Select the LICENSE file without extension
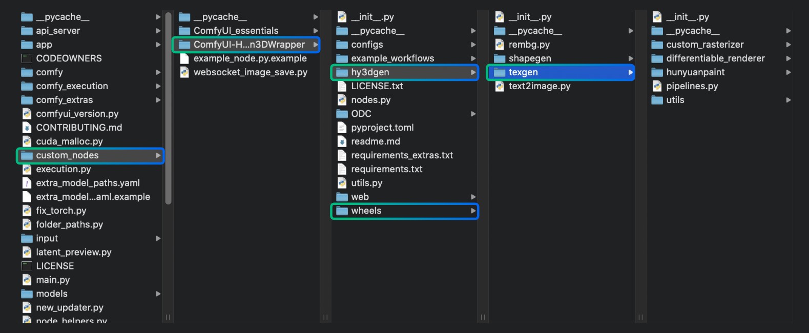Screen dimensions: 809x333 (x=55, y=266)
